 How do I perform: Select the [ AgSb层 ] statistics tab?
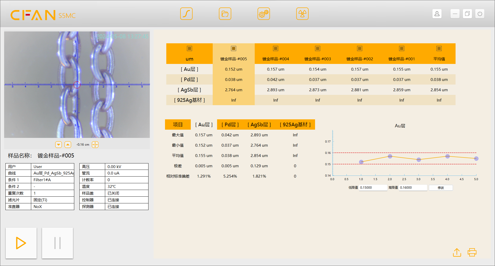(259, 125)
